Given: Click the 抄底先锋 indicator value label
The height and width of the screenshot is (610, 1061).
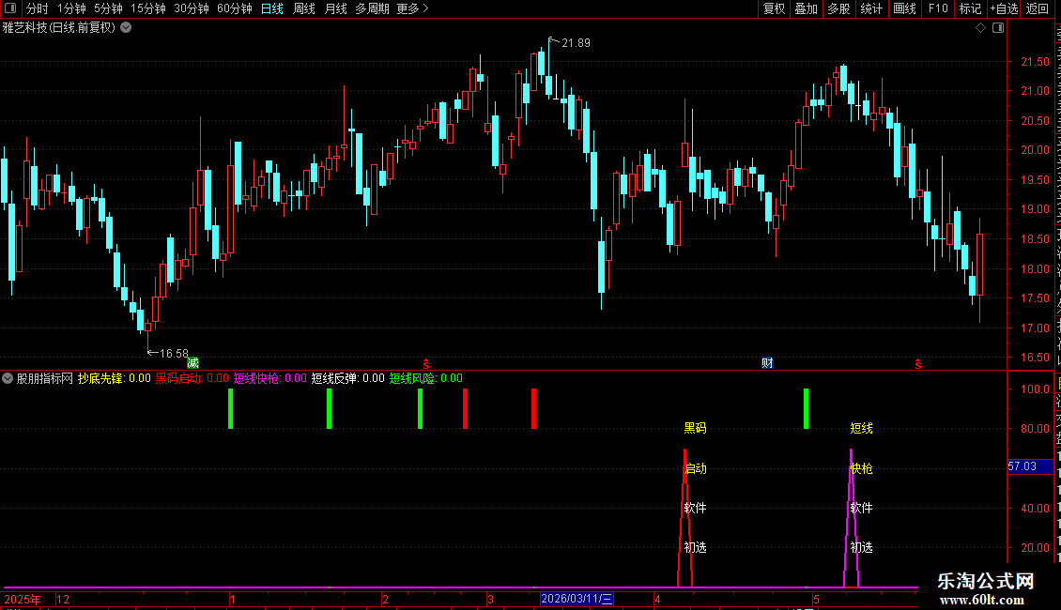Looking at the screenshot, I should click(114, 378).
